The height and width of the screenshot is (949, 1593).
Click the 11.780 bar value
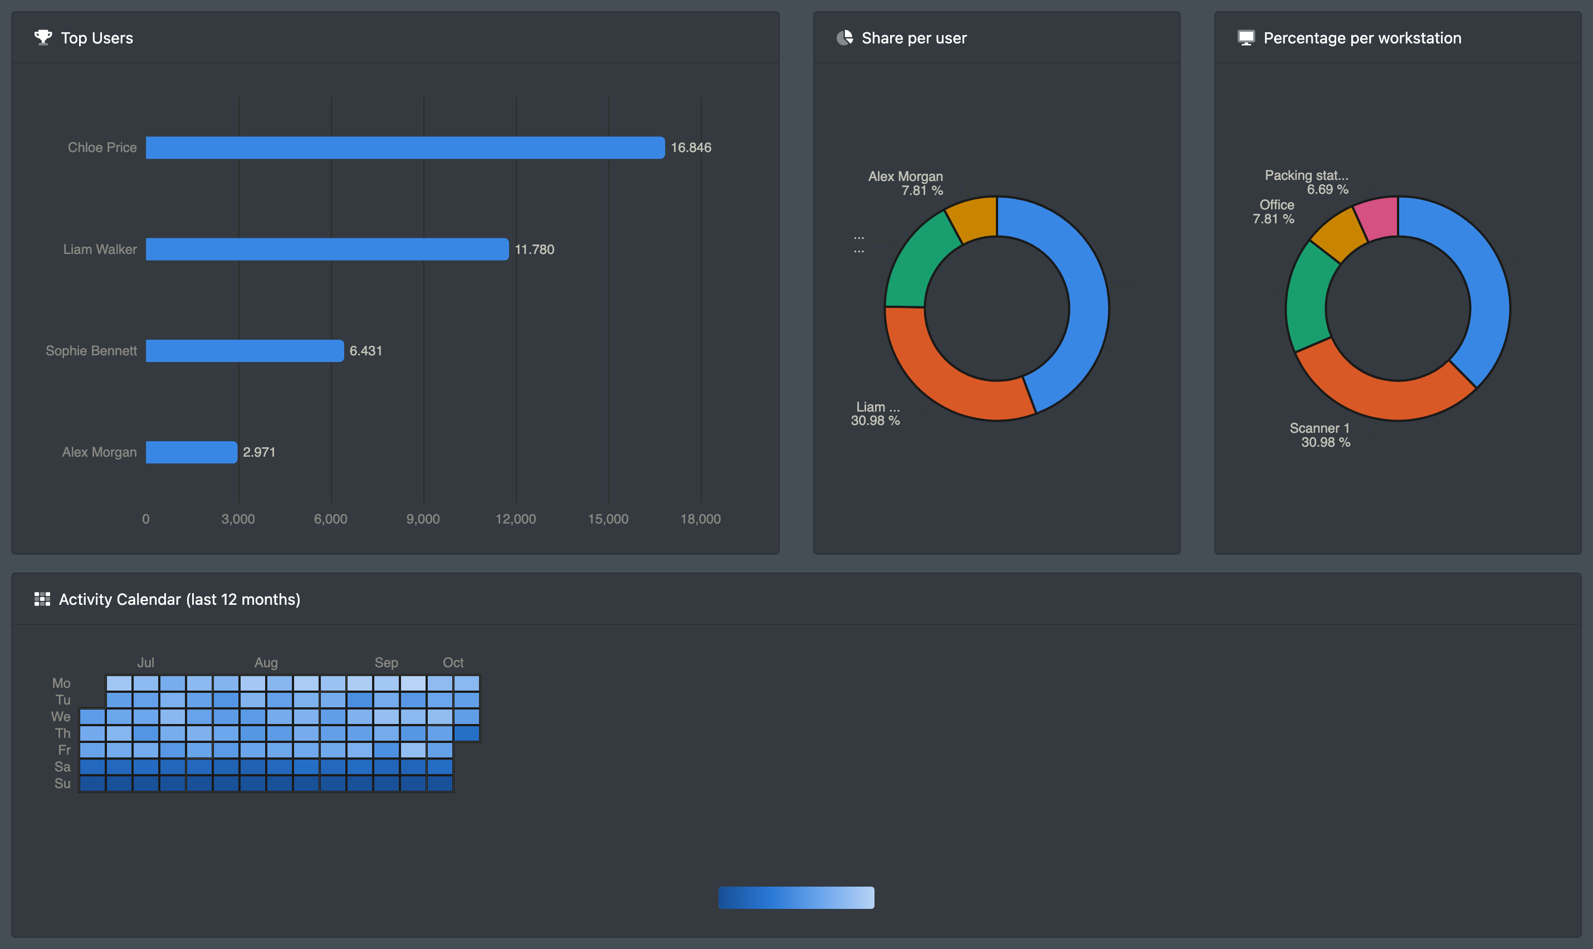[535, 250]
